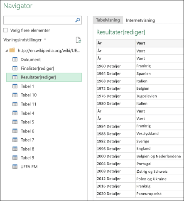Image resolution: width=184 pixels, height=201 pixels.
Task: Select Tabel 5 in the list
Action: click(x=27, y=122)
